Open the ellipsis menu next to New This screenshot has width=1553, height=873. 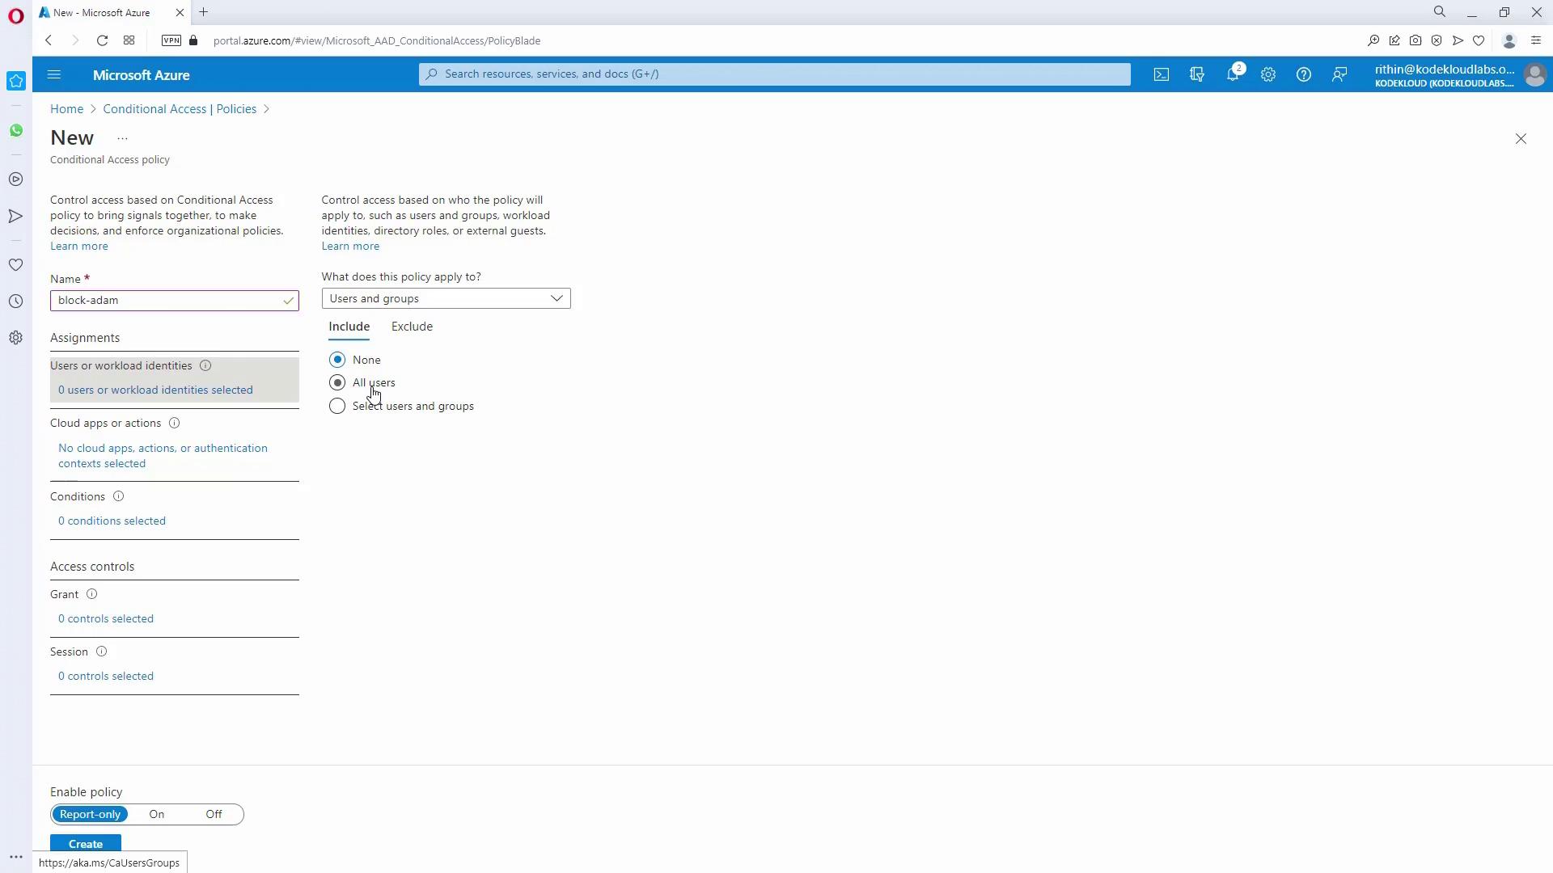pos(122,139)
